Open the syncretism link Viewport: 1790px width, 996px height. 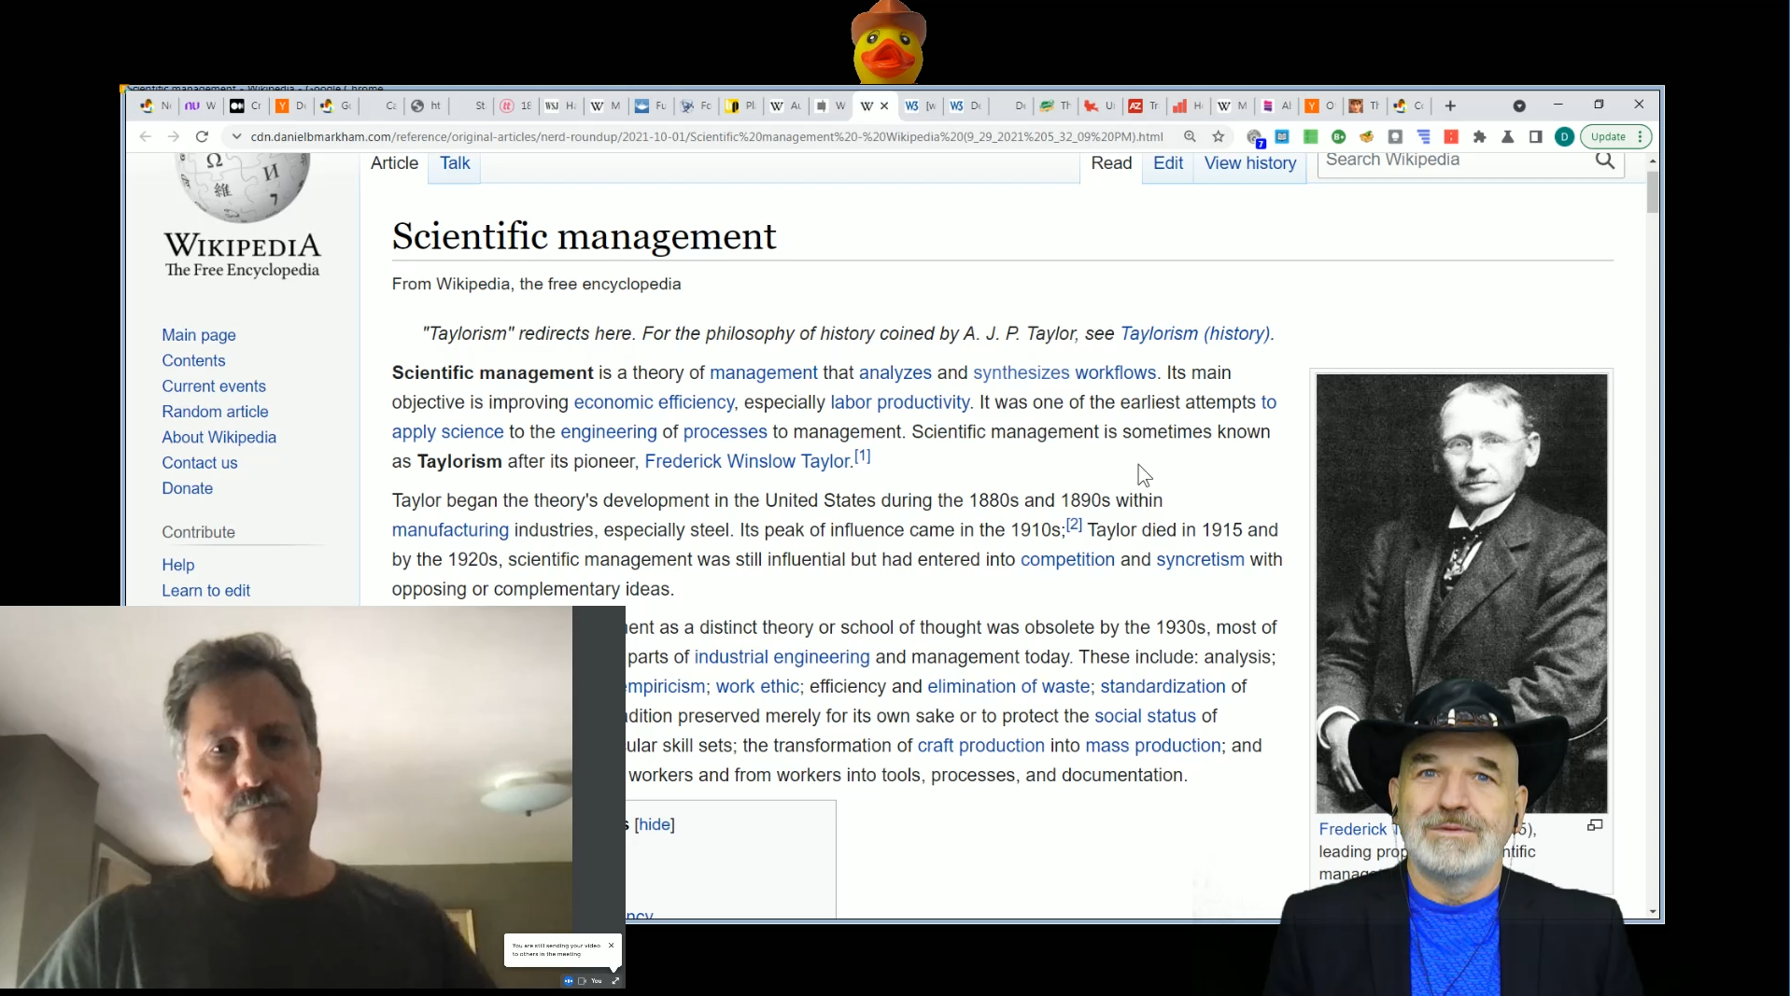pyautogui.click(x=1200, y=559)
